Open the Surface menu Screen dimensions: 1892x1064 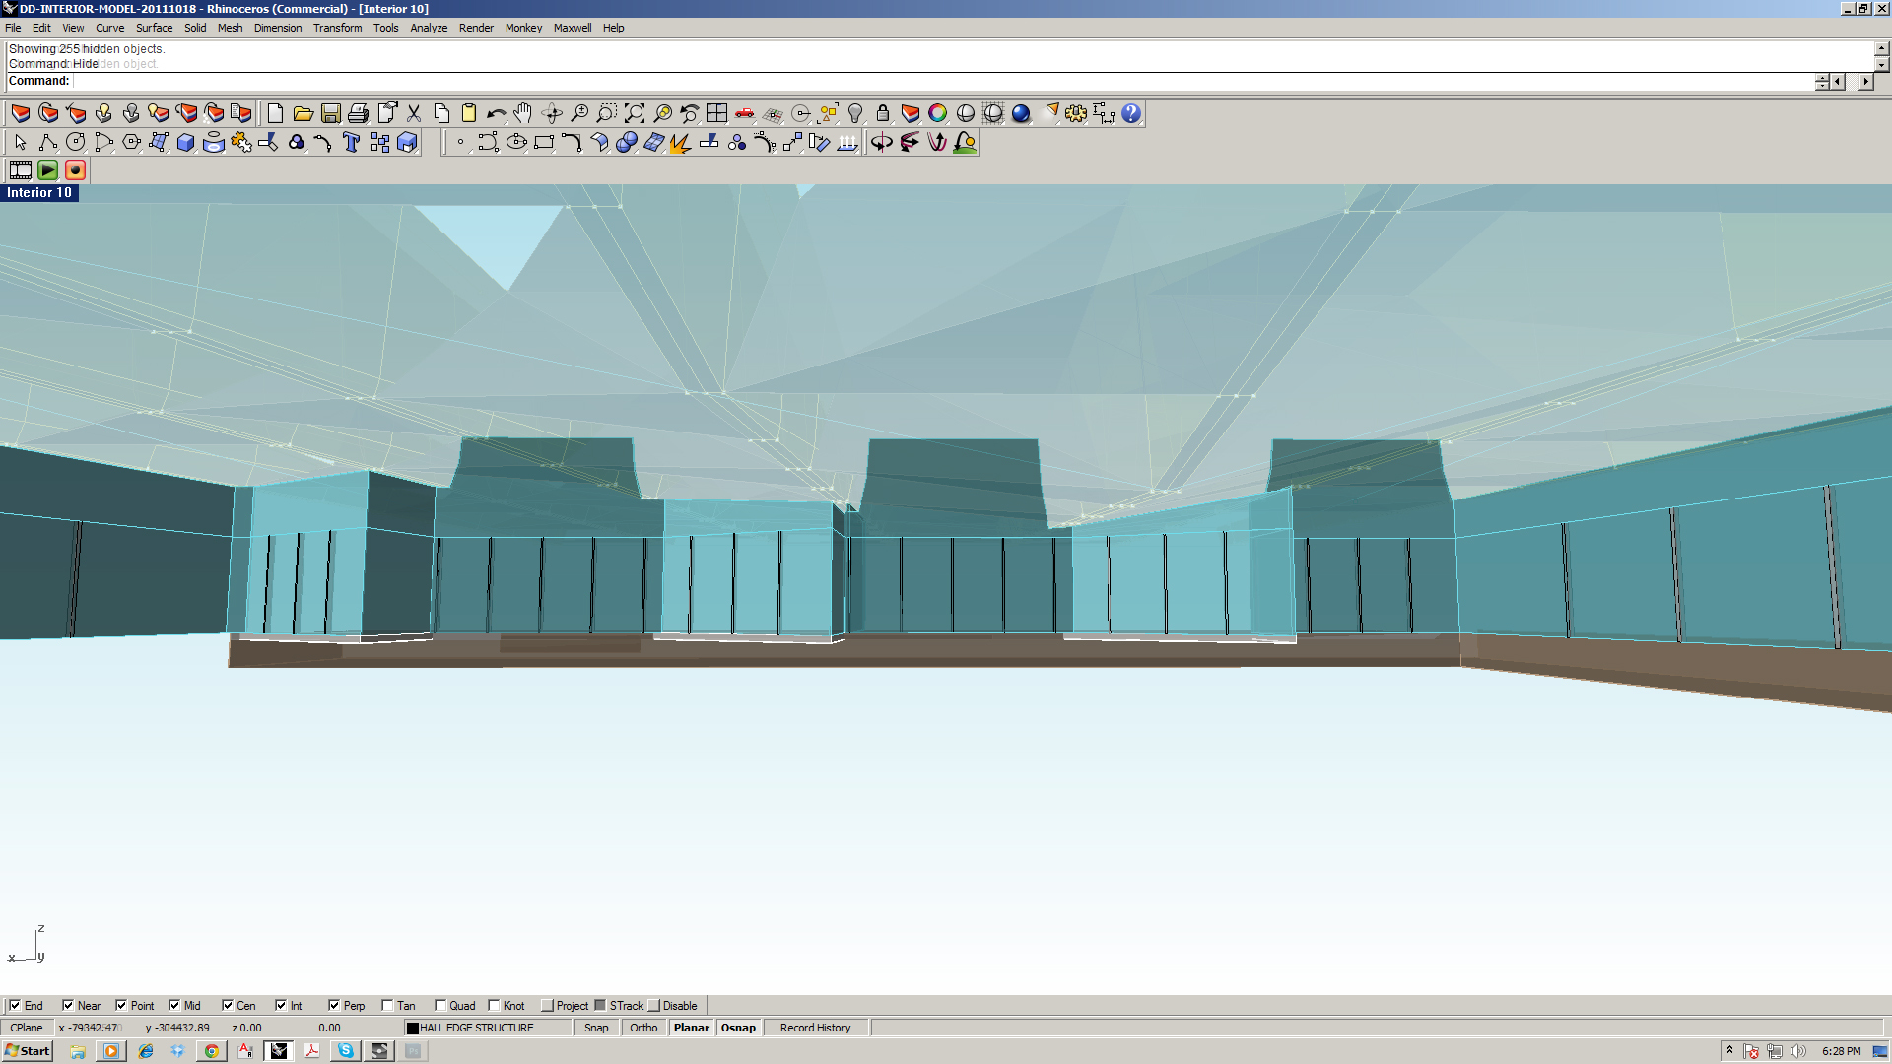click(x=154, y=28)
